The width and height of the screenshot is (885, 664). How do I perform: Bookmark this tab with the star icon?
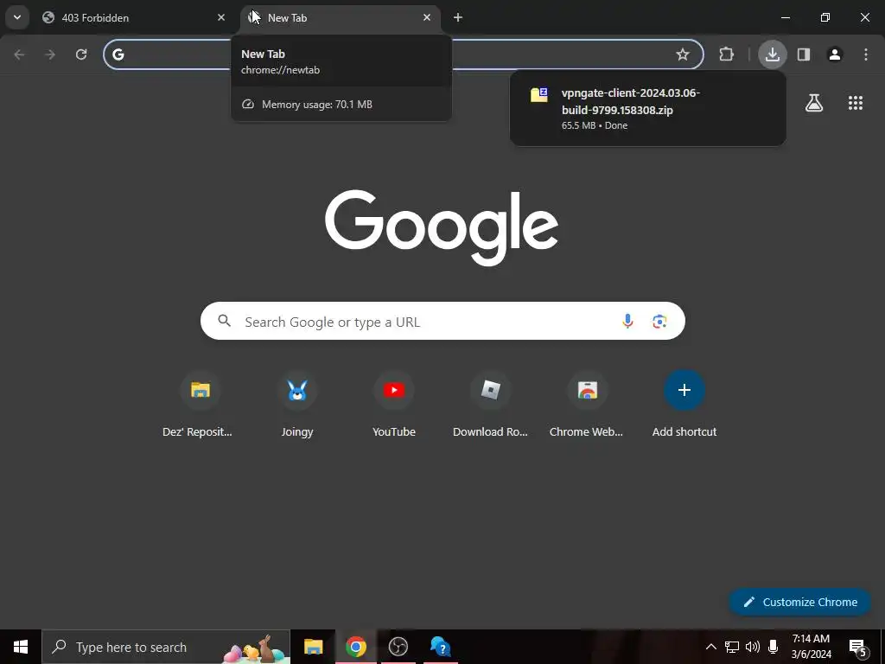683,54
